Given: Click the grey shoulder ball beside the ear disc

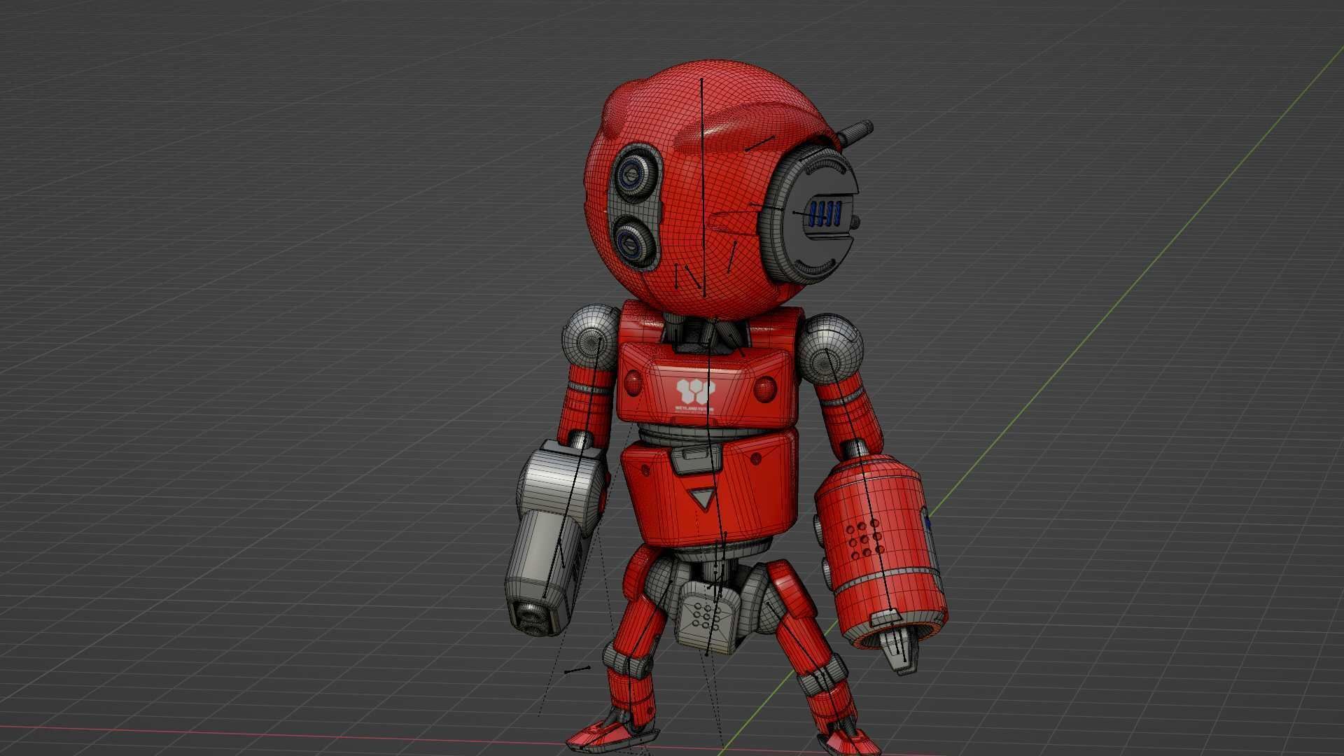Looking at the screenshot, I should (831, 349).
